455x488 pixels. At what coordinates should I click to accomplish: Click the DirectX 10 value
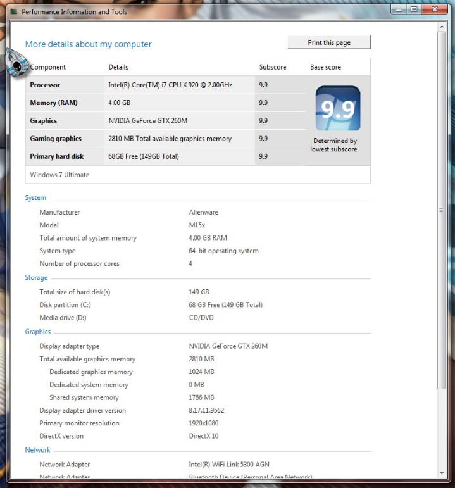click(x=204, y=436)
